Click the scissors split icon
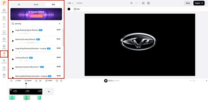Screen dimensions: 208x102 click(x=41, y=81)
